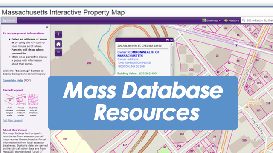Click parcel number 180 on map

point(65,139)
